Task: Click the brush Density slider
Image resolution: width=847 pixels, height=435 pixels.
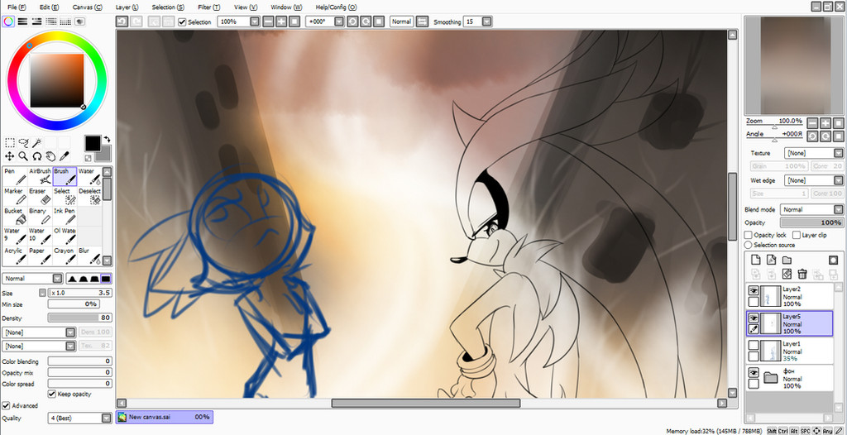Action: 80,318
